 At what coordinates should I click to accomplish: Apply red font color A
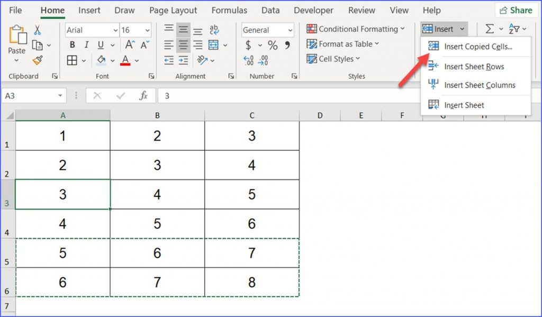pos(125,60)
